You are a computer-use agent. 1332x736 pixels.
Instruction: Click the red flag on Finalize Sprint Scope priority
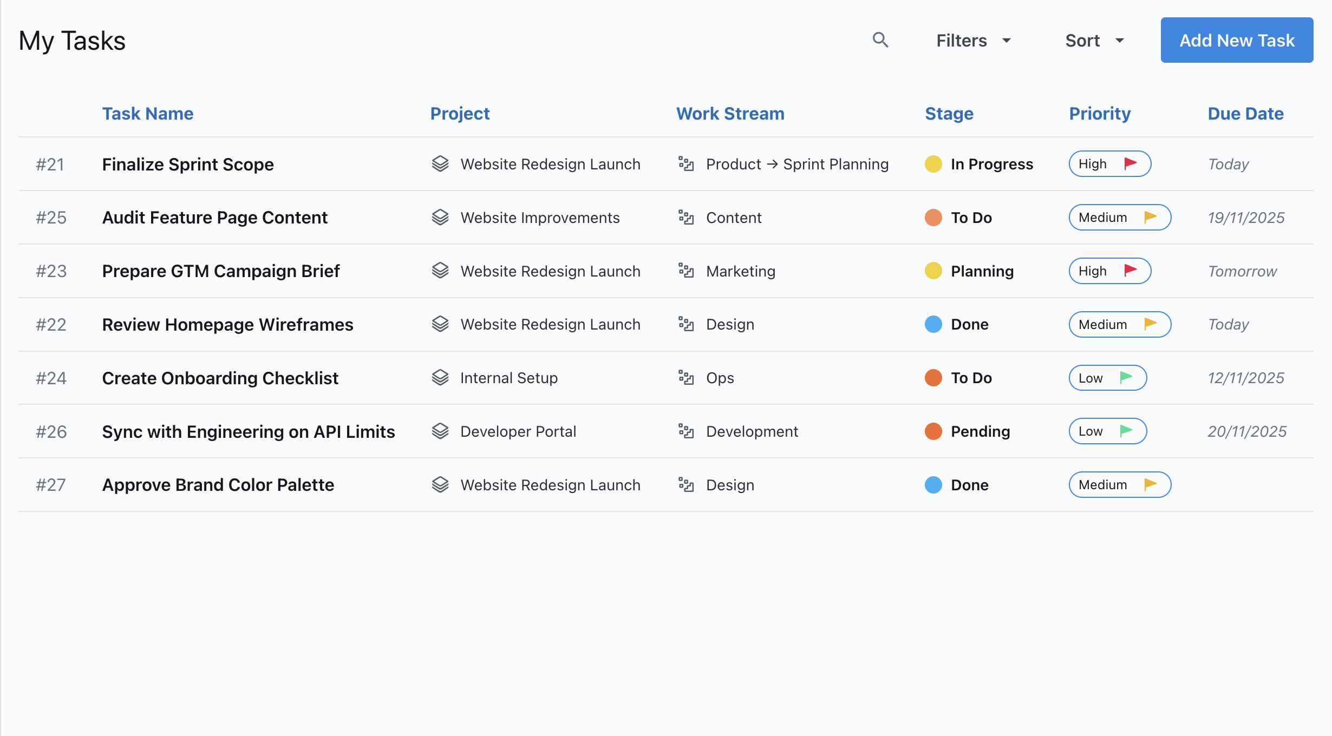[1131, 163]
